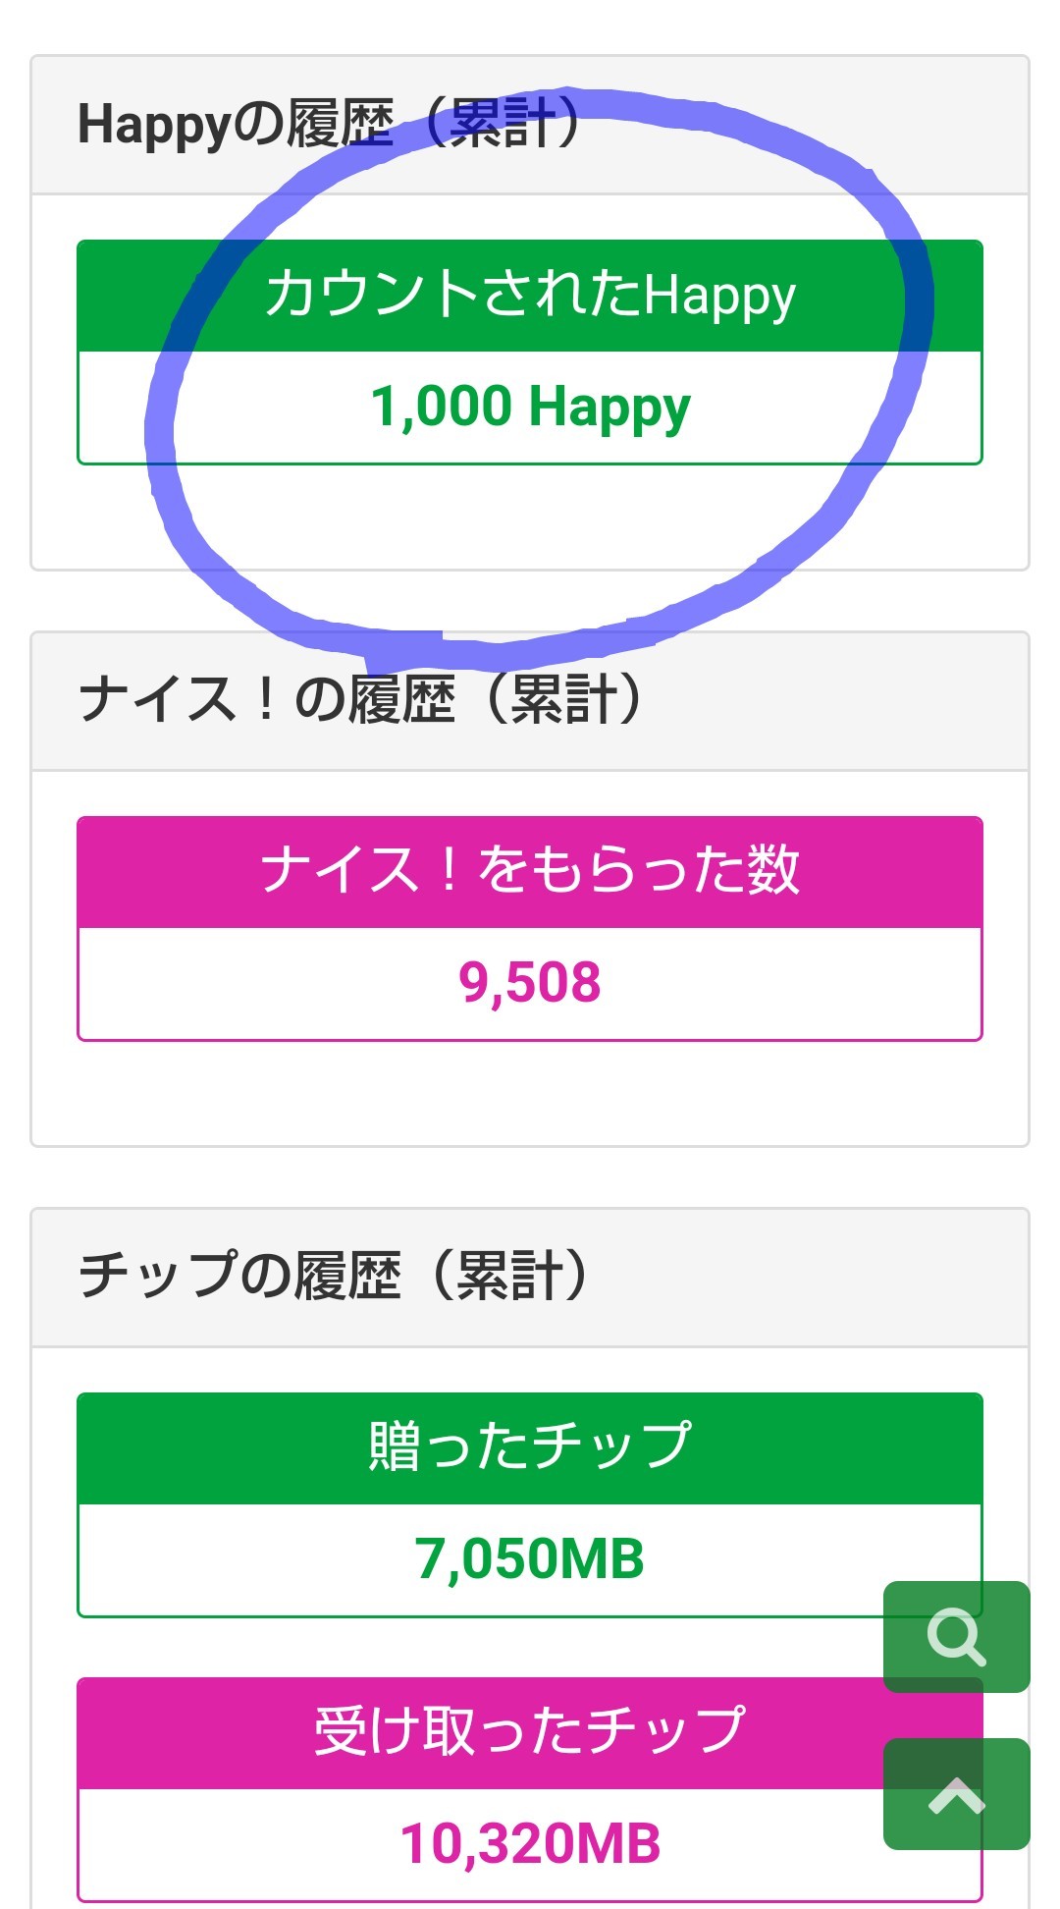Select the カウントされたHappy green header
This screenshot has width=1060, height=1909.
(530, 296)
